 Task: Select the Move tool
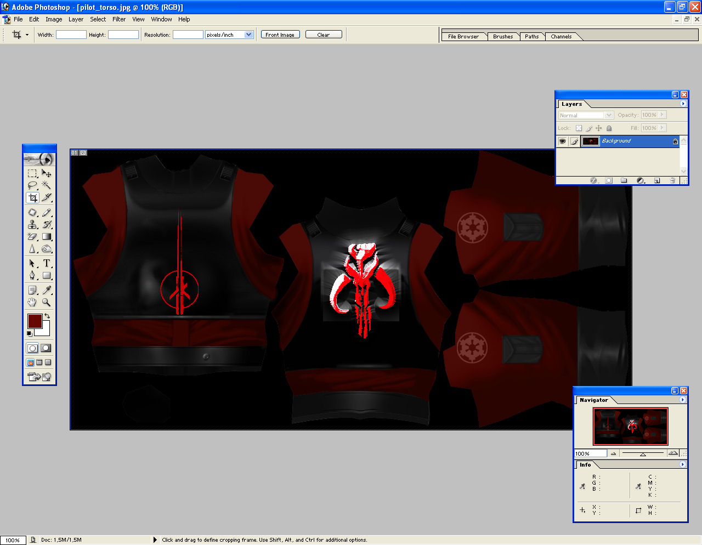[x=47, y=173]
